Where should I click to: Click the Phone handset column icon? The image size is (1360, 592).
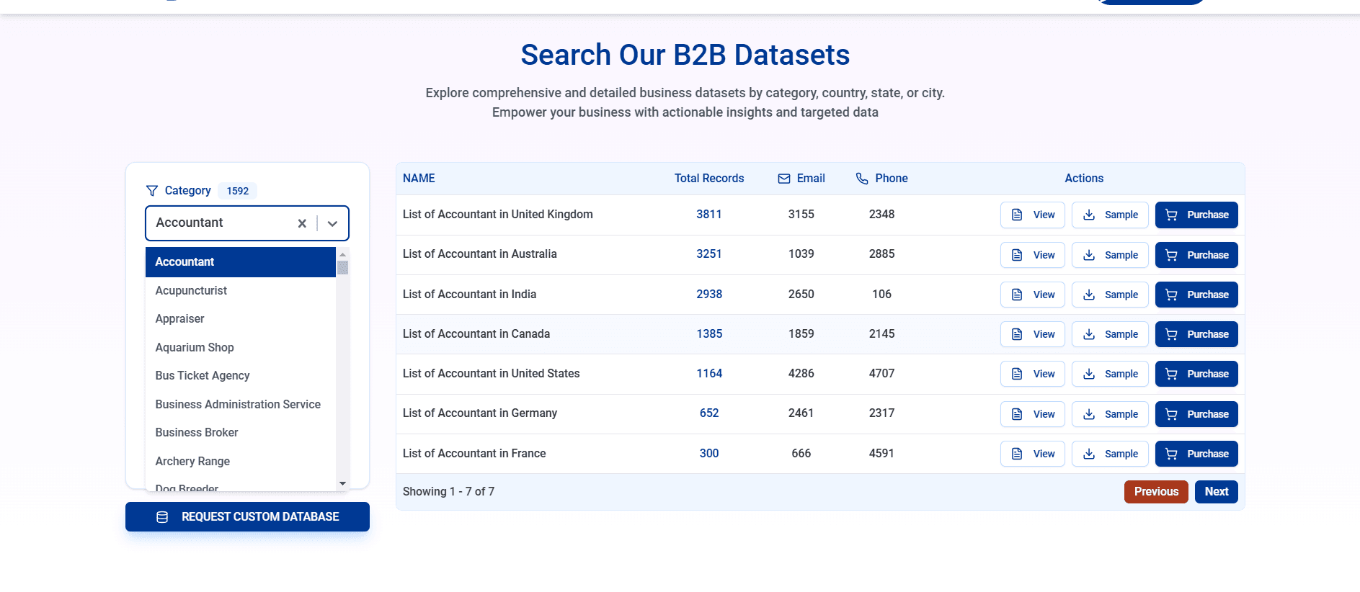click(x=862, y=179)
